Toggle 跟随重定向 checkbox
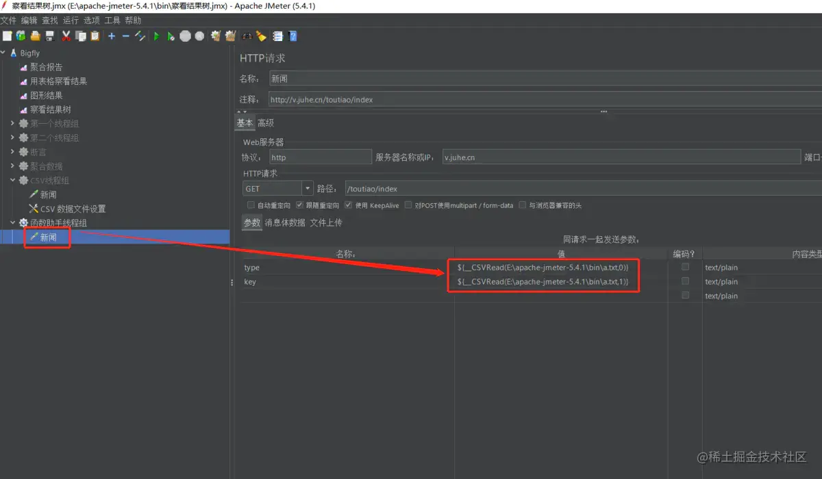This screenshot has width=822, height=479. tap(299, 205)
